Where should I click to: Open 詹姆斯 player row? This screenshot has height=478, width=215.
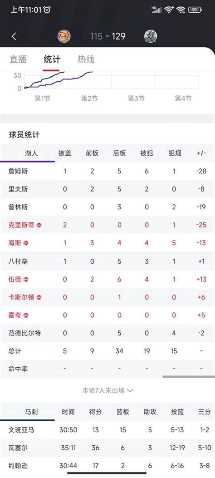pos(107,171)
